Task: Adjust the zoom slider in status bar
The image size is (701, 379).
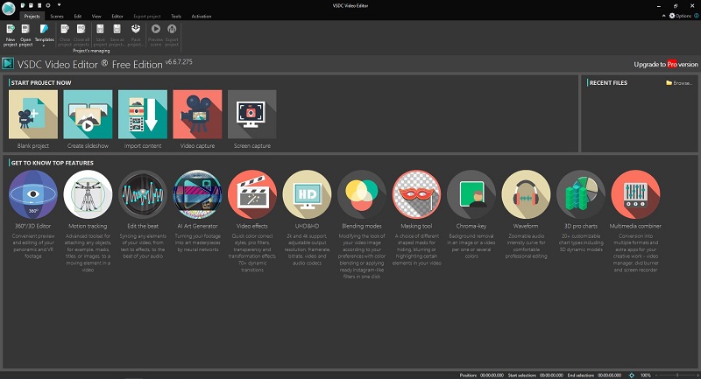Action: [x=677, y=375]
